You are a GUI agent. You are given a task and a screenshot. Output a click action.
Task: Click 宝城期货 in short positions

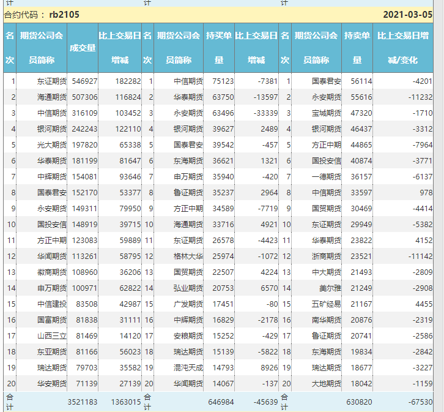click(x=327, y=113)
